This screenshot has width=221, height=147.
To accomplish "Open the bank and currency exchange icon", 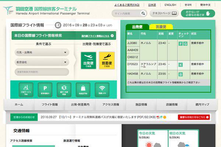I will (x=64, y=90).
